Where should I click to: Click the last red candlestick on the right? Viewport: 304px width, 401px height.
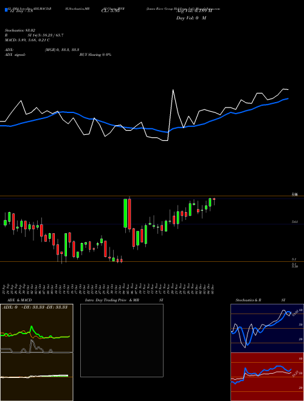tap(214, 199)
